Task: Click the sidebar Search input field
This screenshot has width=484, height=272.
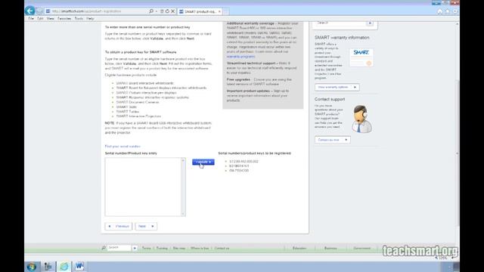Action: (x=340, y=23)
